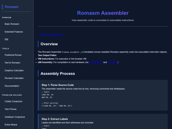Open Goldbach Conjecture page
Screen dimensions: 172x129
pos(15,117)
